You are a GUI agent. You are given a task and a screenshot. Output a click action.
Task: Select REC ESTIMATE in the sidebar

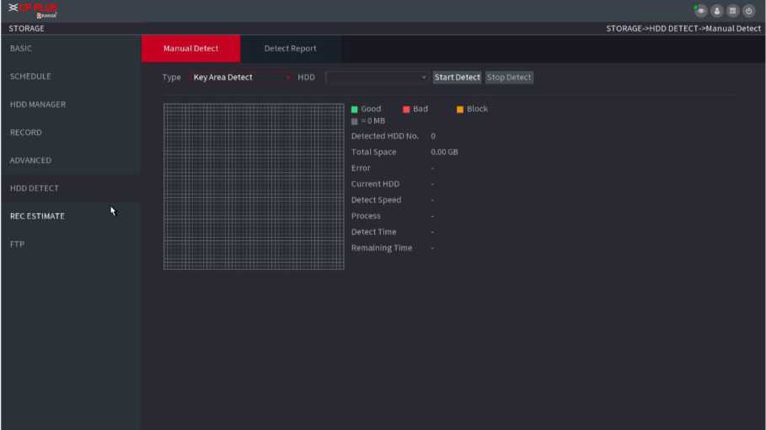pos(70,216)
